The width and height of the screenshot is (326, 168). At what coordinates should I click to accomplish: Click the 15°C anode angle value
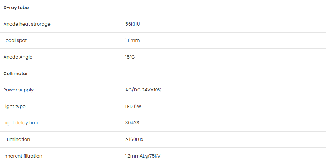click(x=130, y=57)
